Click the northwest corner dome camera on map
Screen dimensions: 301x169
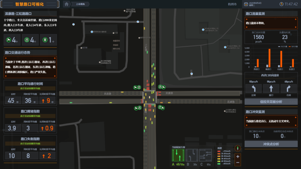point(139,87)
